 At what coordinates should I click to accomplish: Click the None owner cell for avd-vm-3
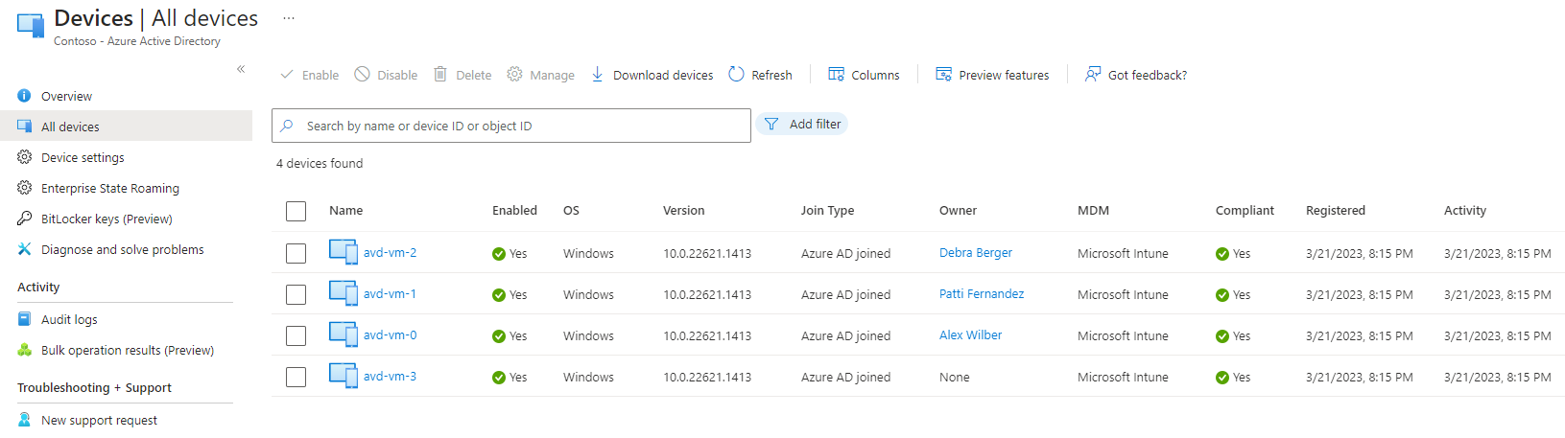954,378
